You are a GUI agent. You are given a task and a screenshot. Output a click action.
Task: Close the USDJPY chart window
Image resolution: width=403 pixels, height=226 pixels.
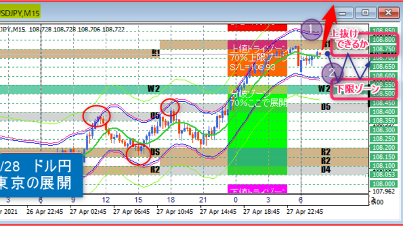tap(388, 13)
